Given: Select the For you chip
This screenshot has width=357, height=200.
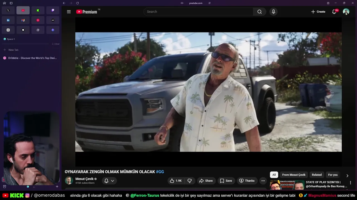Looking at the screenshot, I should [x=333, y=175].
